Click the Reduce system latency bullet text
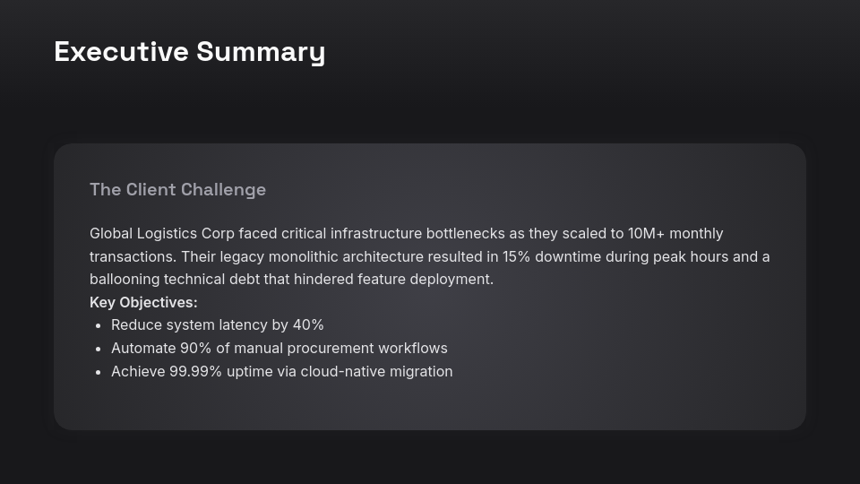This screenshot has width=860, height=484. pos(217,324)
